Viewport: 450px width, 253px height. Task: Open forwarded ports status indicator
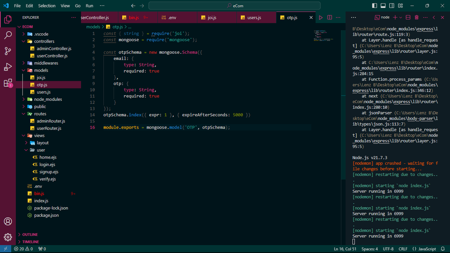click(42, 249)
